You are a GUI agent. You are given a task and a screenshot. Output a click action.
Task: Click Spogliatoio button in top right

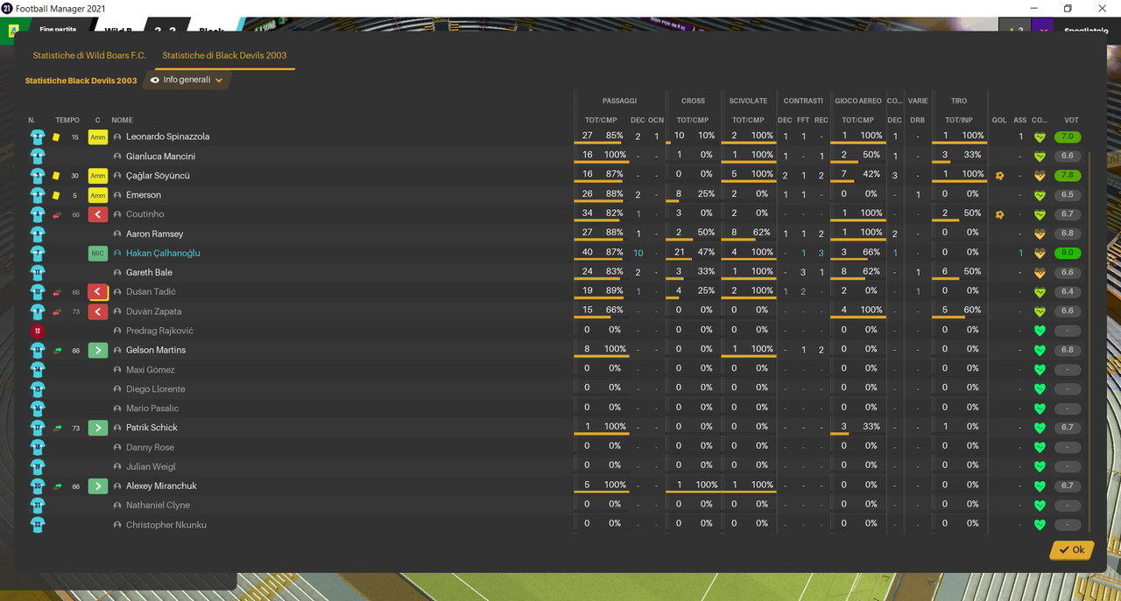(x=1086, y=31)
